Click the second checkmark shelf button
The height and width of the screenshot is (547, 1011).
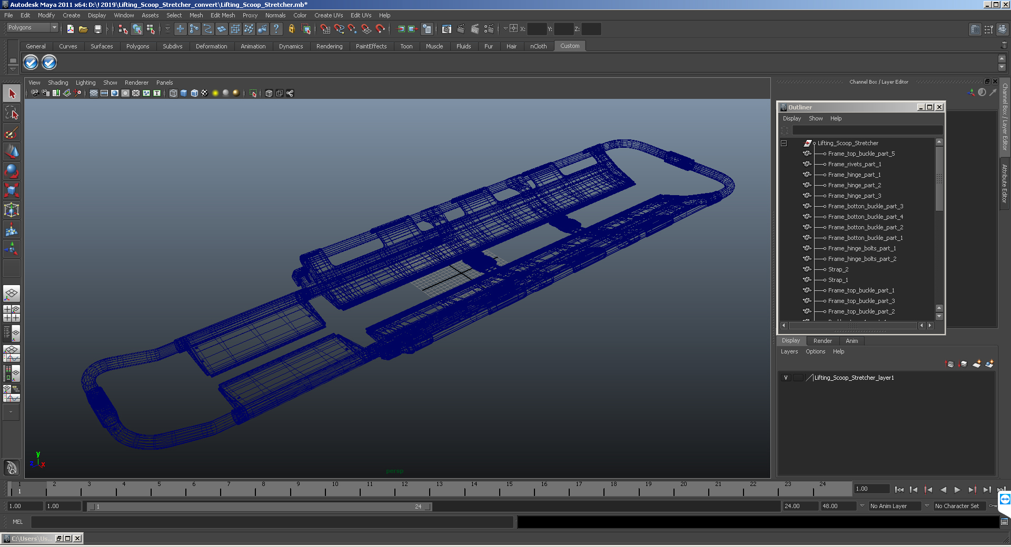(49, 63)
